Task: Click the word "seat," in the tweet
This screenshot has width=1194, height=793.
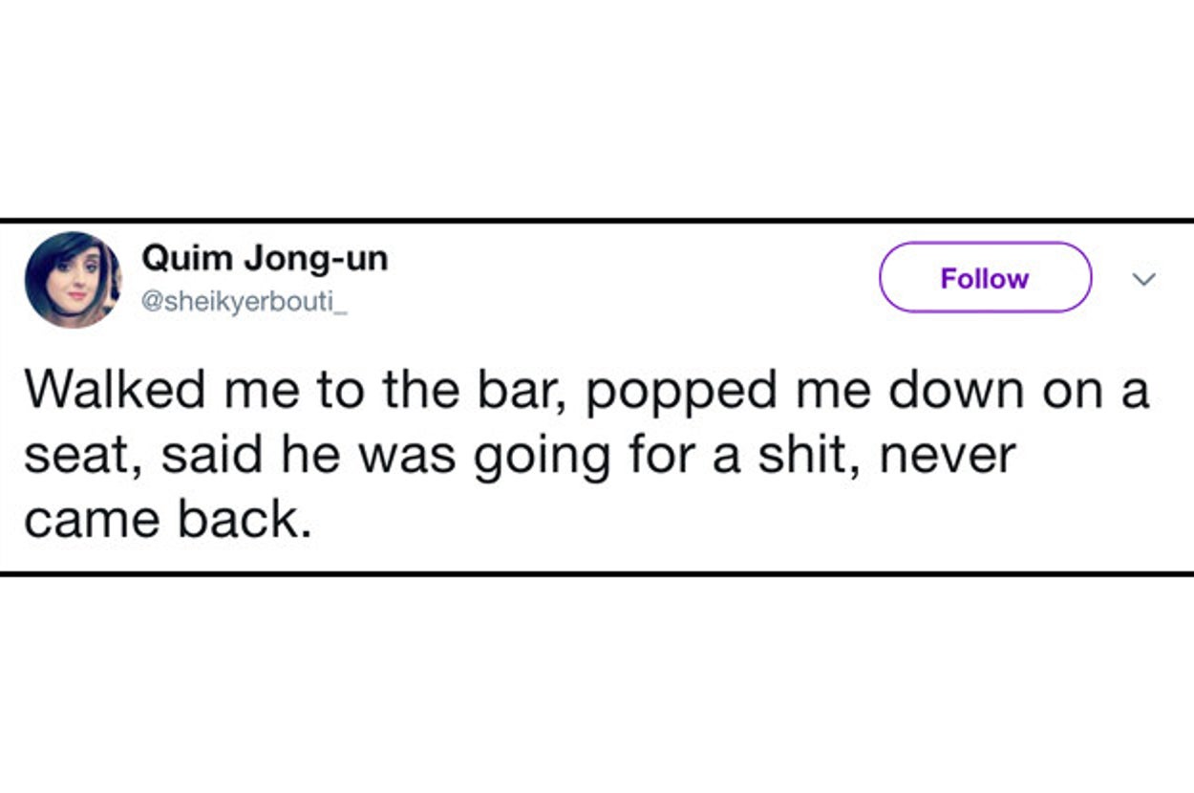Action: (x=81, y=457)
